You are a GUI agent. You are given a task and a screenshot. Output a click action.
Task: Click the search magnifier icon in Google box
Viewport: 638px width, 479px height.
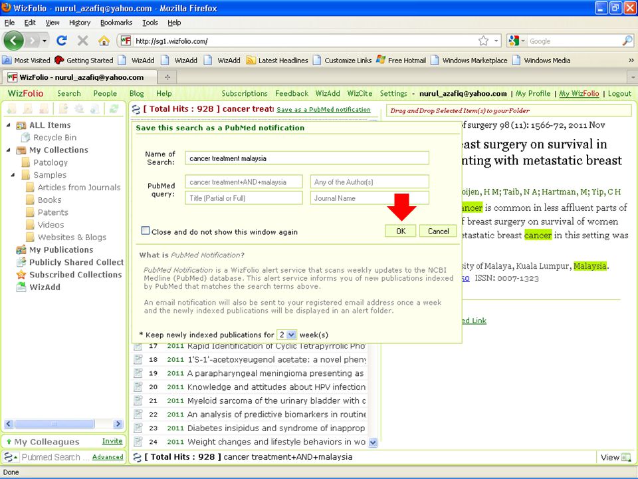point(627,41)
